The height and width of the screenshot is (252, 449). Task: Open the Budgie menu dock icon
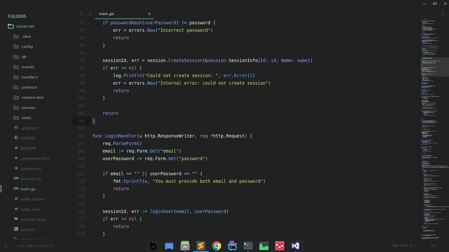pos(153,246)
